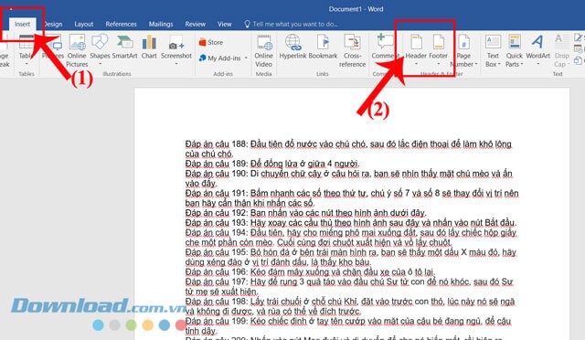Viewport: 585px width, 340px height.
Task: Switch to the Design tab
Action: pyautogui.click(x=53, y=25)
